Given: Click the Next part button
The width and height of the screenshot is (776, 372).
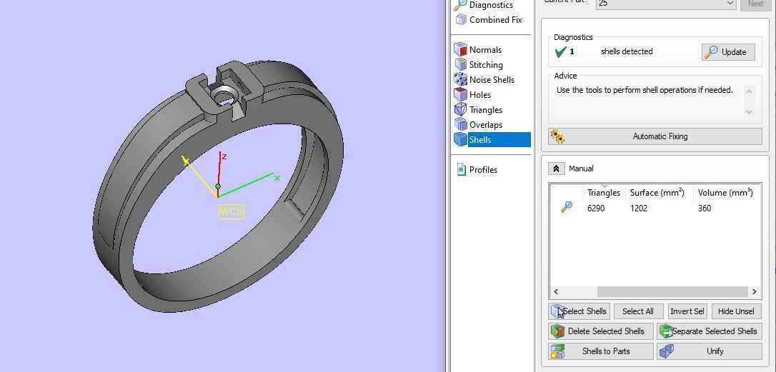Looking at the screenshot, I should (755, 4).
